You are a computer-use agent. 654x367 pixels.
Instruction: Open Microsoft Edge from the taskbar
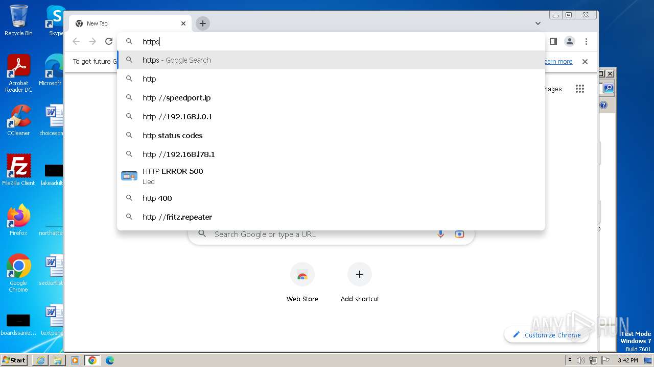110,360
